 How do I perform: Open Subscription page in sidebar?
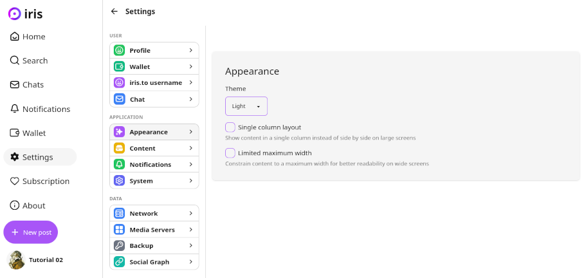(39, 181)
